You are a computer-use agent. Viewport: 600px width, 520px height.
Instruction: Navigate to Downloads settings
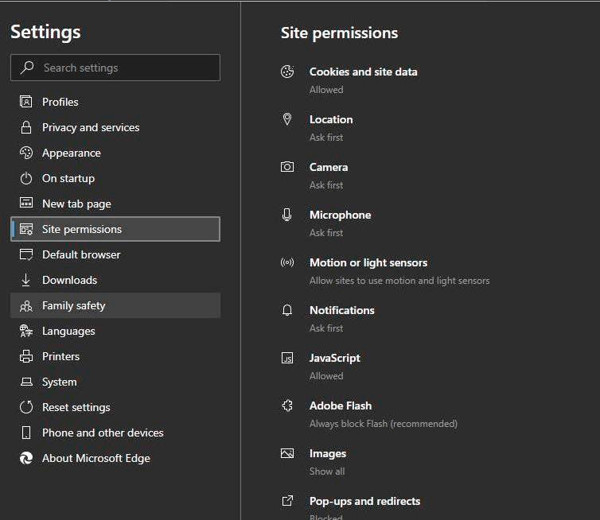point(69,280)
